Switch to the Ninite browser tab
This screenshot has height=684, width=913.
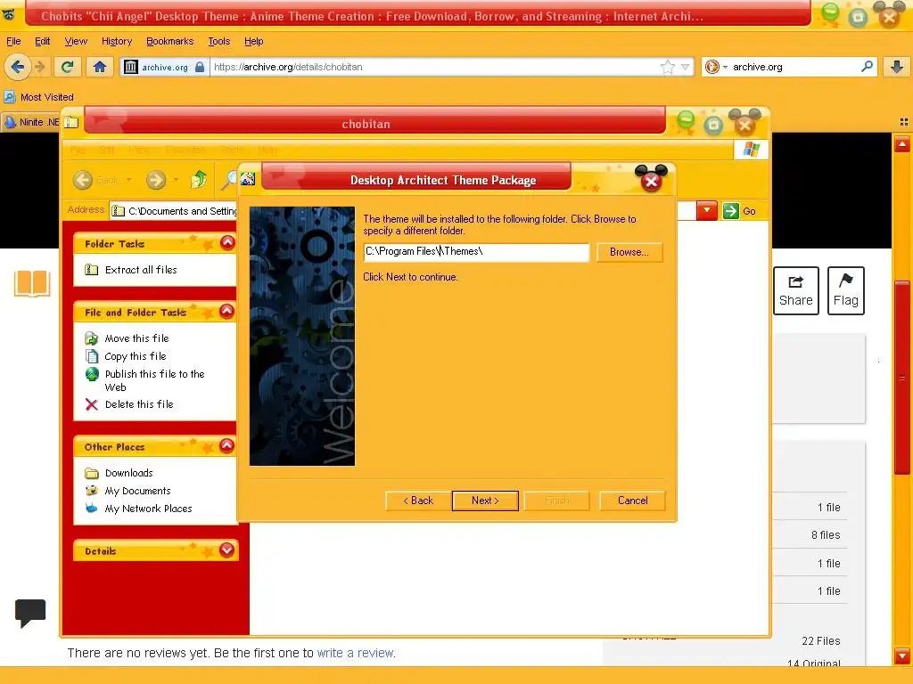coord(31,122)
